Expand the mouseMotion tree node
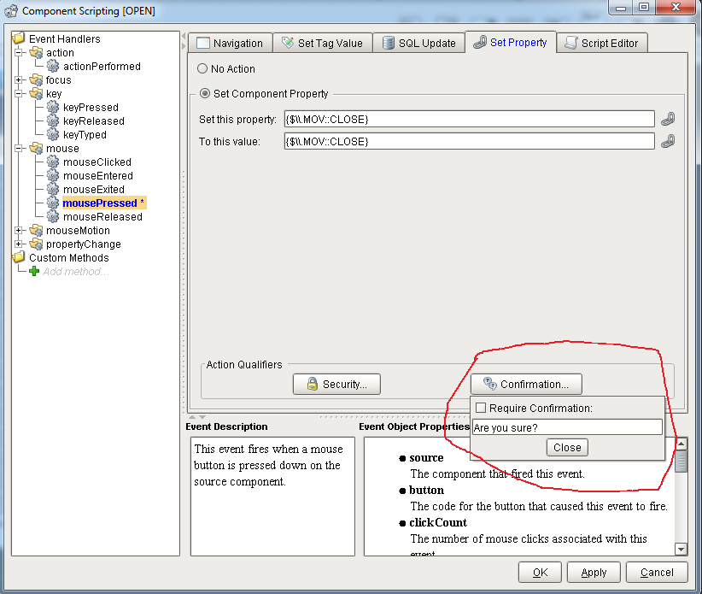 19,230
